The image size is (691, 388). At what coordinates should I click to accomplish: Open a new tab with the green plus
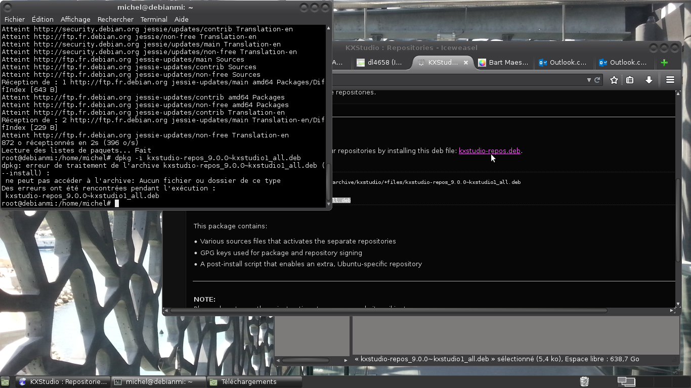(x=664, y=63)
